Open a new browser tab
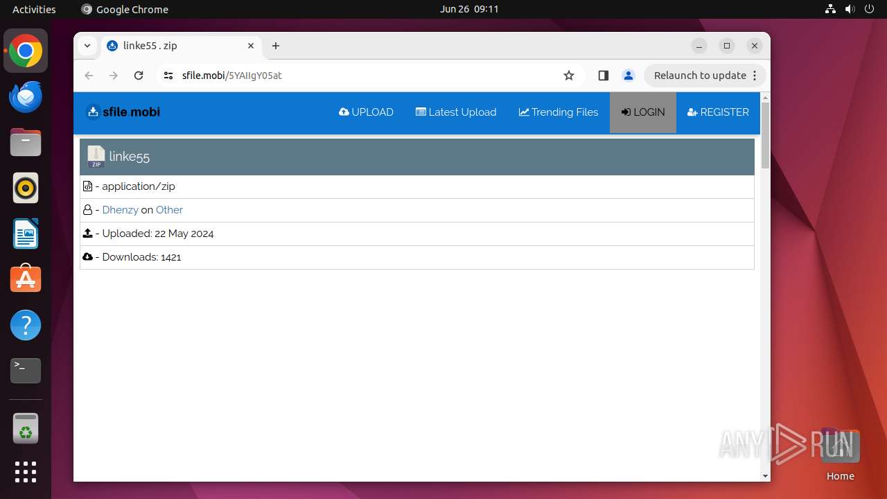Viewport: 887px width, 499px height. point(276,46)
